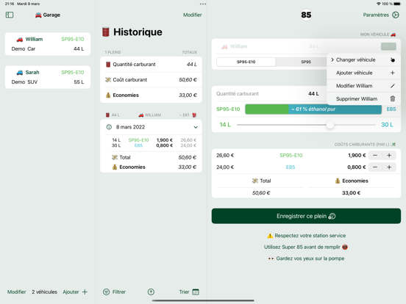Select the SP95-E10 fuel segment

pyautogui.click(x=246, y=62)
